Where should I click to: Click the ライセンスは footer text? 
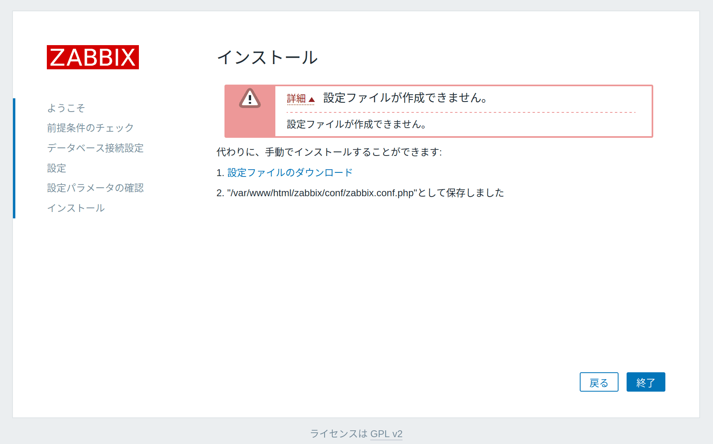pyautogui.click(x=338, y=434)
